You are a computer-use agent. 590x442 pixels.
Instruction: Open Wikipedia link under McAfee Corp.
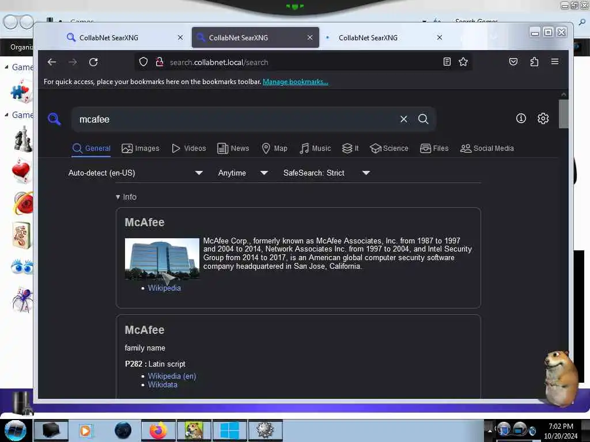(x=164, y=288)
